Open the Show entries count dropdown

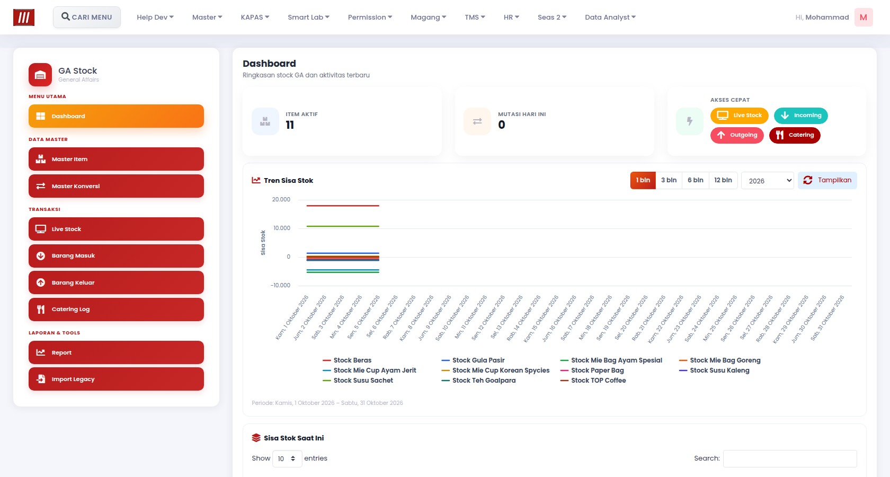[287, 458]
